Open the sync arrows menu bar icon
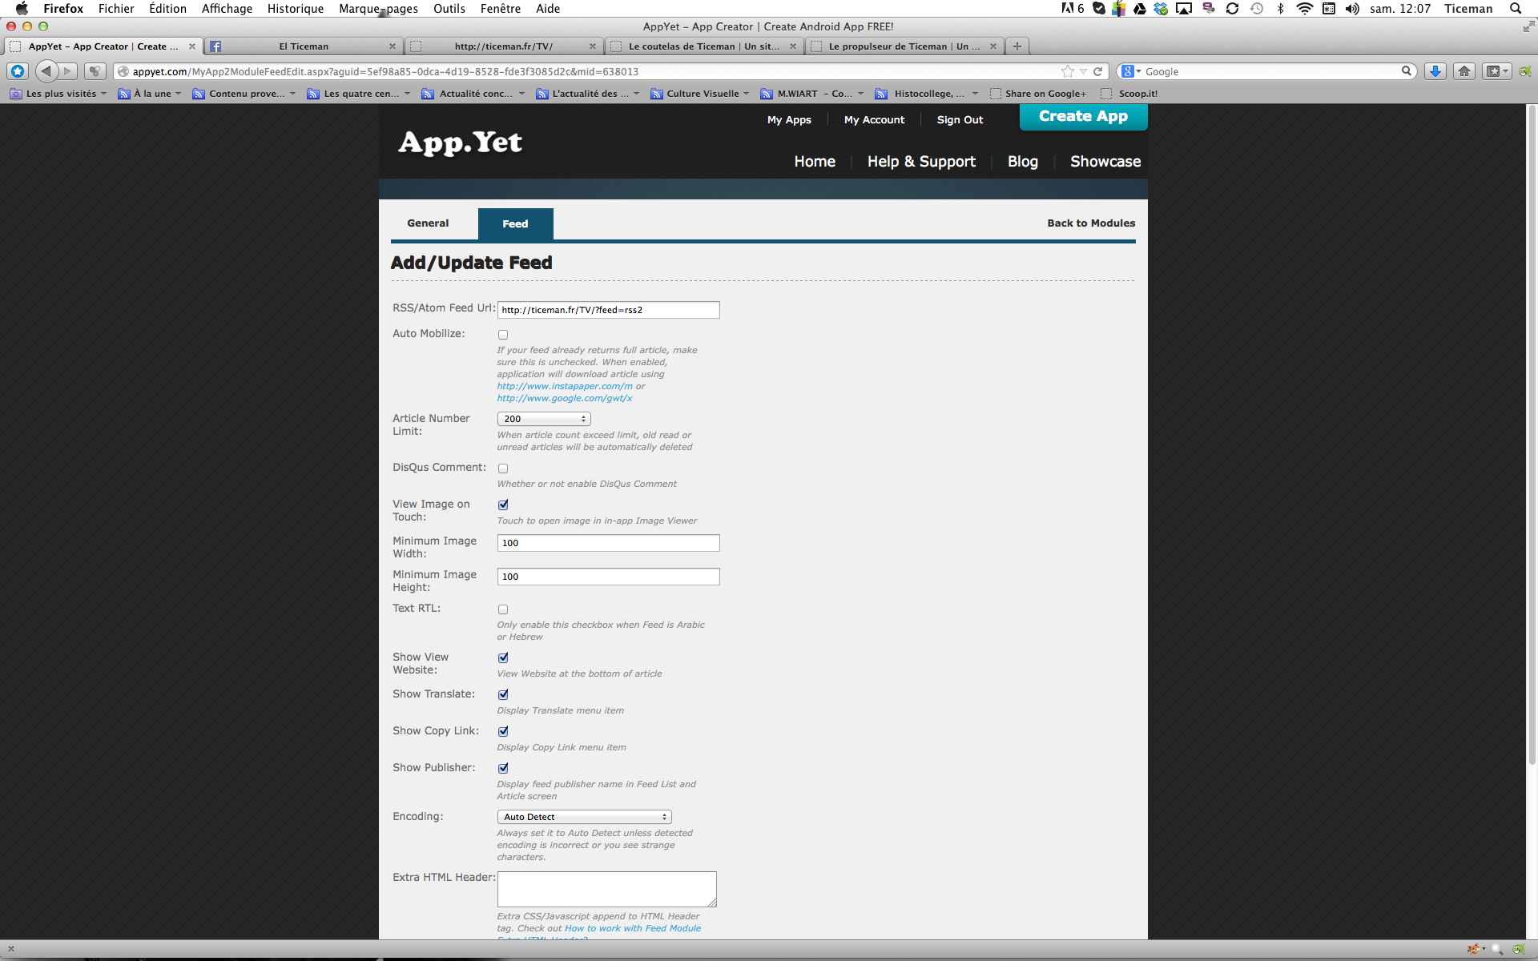Viewport: 1538px width, 961px height. pyautogui.click(x=1233, y=9)
